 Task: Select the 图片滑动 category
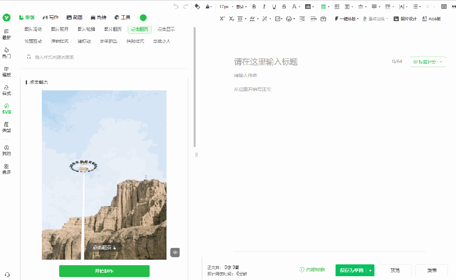click(33, 29)
